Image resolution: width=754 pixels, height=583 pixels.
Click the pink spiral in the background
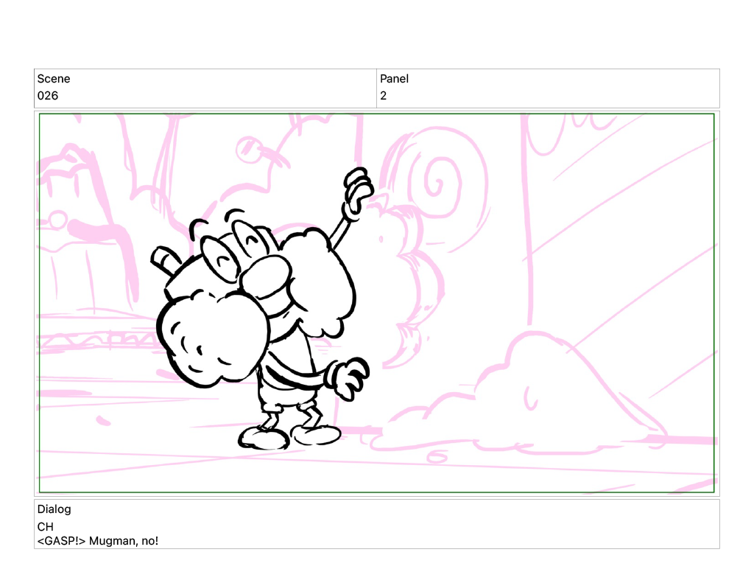point(435,179)
